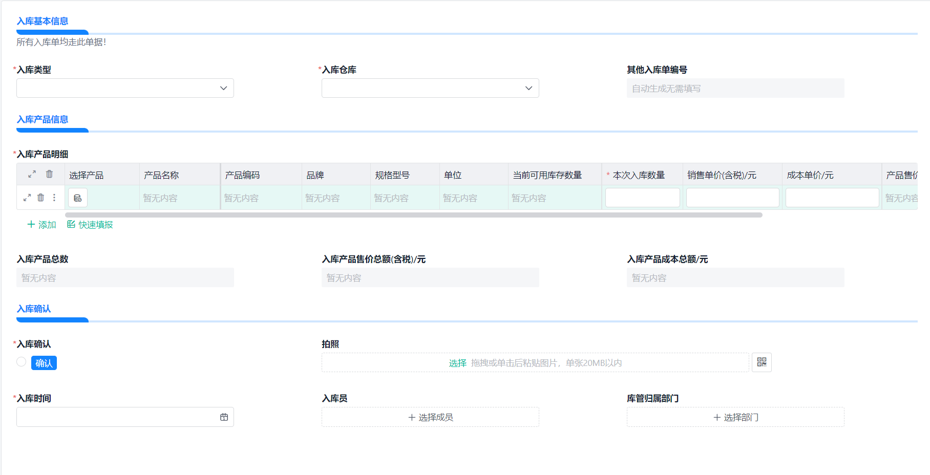Click the trash icon in table header

point(49,174)
